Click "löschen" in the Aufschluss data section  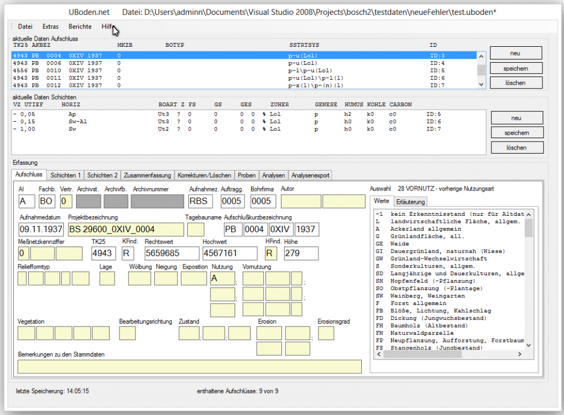point(516,83)
